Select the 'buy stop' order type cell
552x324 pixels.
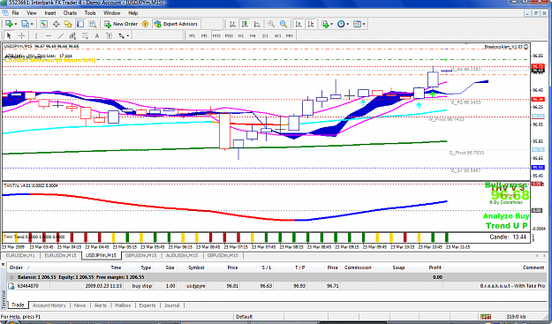142,286
